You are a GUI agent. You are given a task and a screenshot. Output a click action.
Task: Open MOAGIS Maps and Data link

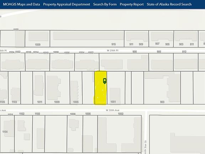pyautogui.click(x=21, y=4)
